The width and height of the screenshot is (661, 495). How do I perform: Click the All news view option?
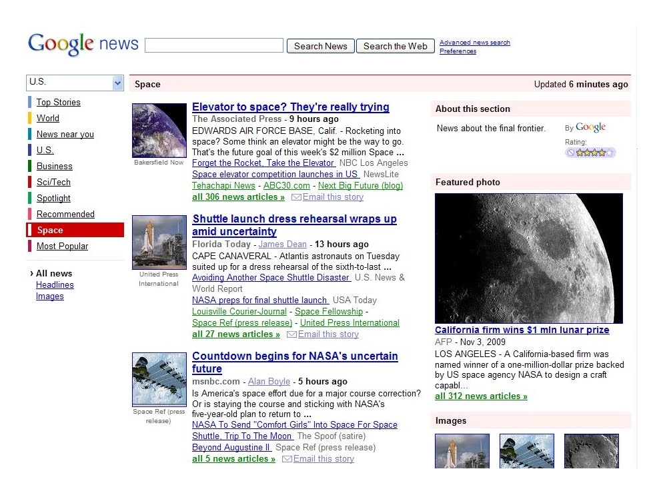54,274
